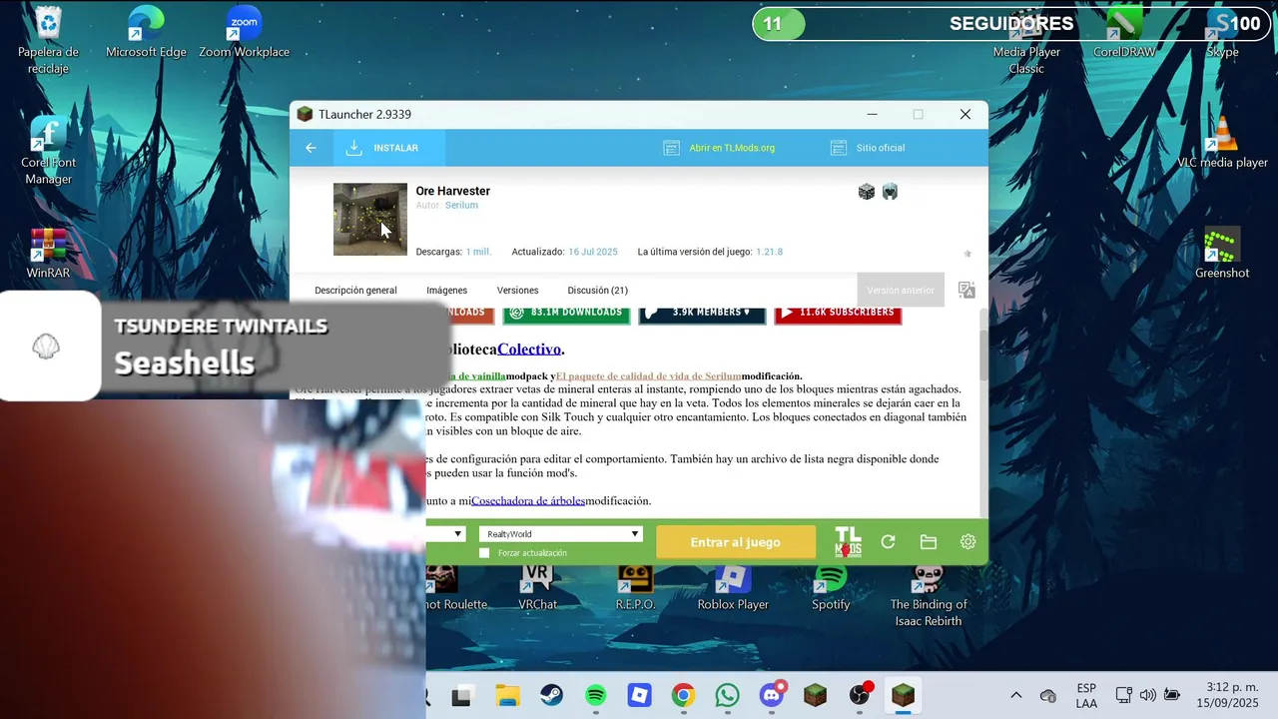Select Roblox Player desktop shortcut
This screenshot has width=1278, height=719.
(x=733, y=588)
